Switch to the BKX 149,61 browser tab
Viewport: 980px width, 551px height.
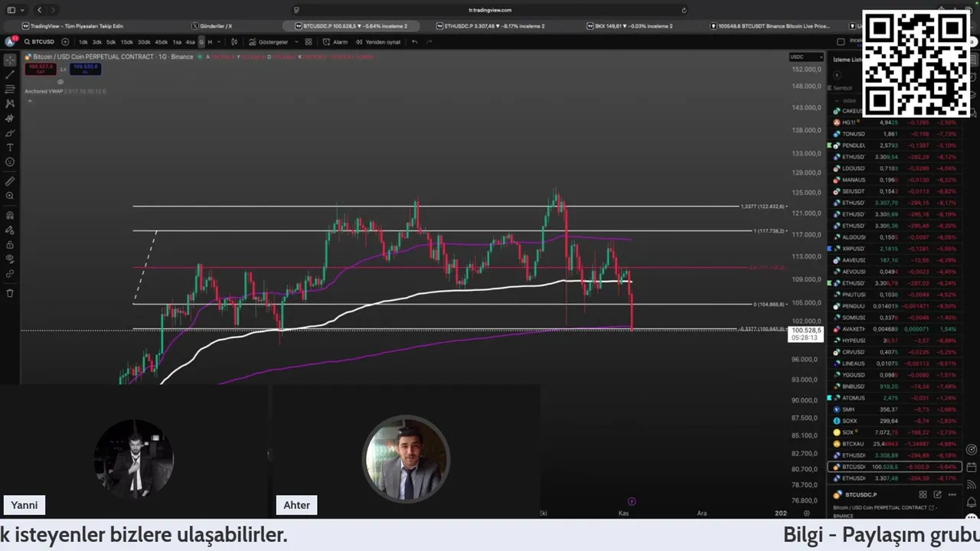629,26
